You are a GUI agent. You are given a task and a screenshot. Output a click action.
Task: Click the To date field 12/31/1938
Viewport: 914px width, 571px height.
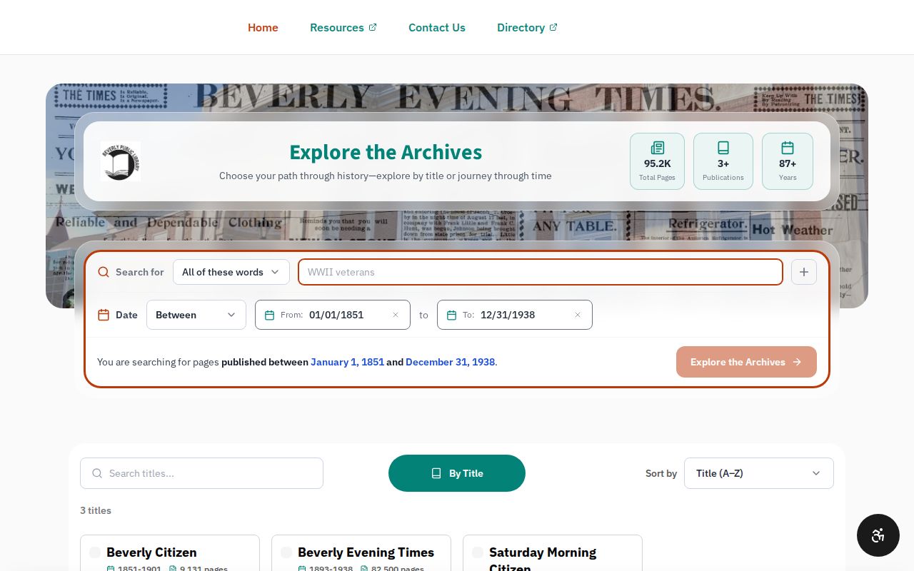tap(515, 315)
